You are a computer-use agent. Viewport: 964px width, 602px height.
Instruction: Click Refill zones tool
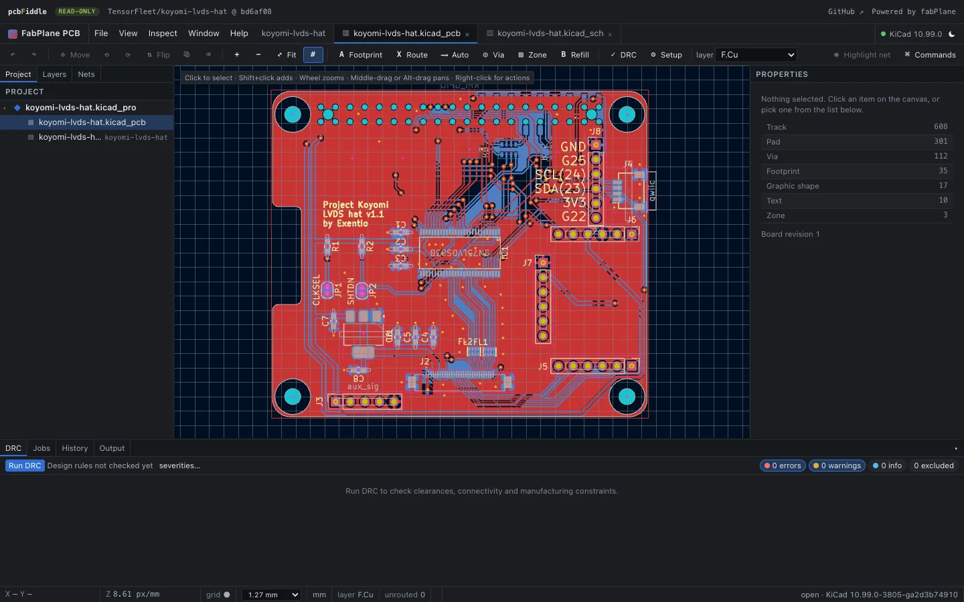(575, 55)
